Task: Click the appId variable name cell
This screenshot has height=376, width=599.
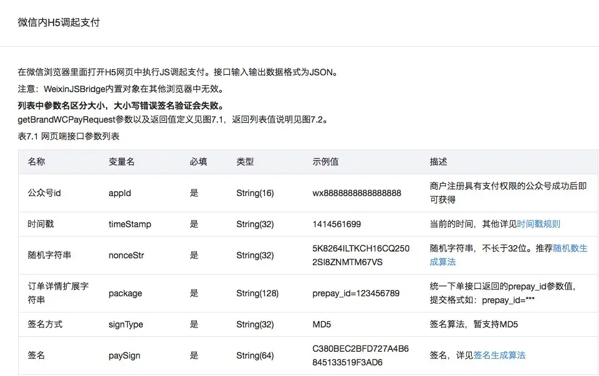Action: pos(120,193)
